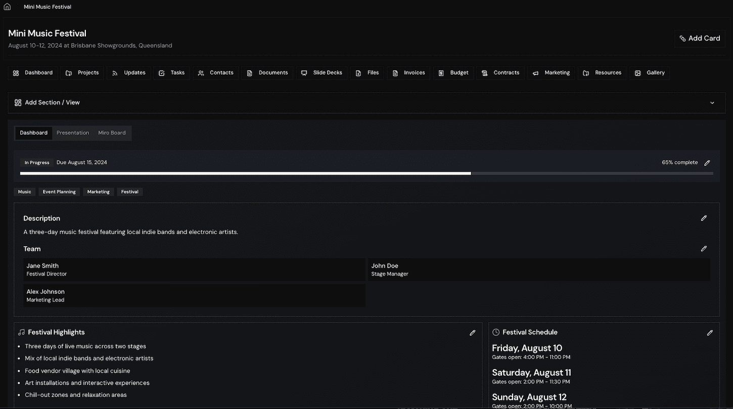Edit Festival Schedule via pencil icon
This screenshot has width=733, height=409.
[x=710, y=333]
